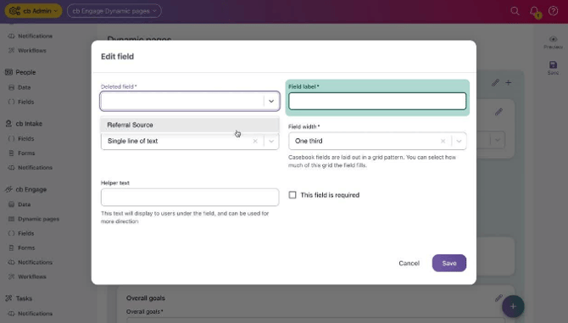Click the Save button in dialog
This screenshot has width=568, height=323.
pos(449,264)
